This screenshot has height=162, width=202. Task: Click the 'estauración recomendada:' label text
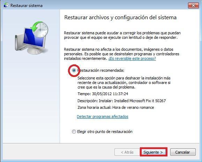(x=102, y=70)
